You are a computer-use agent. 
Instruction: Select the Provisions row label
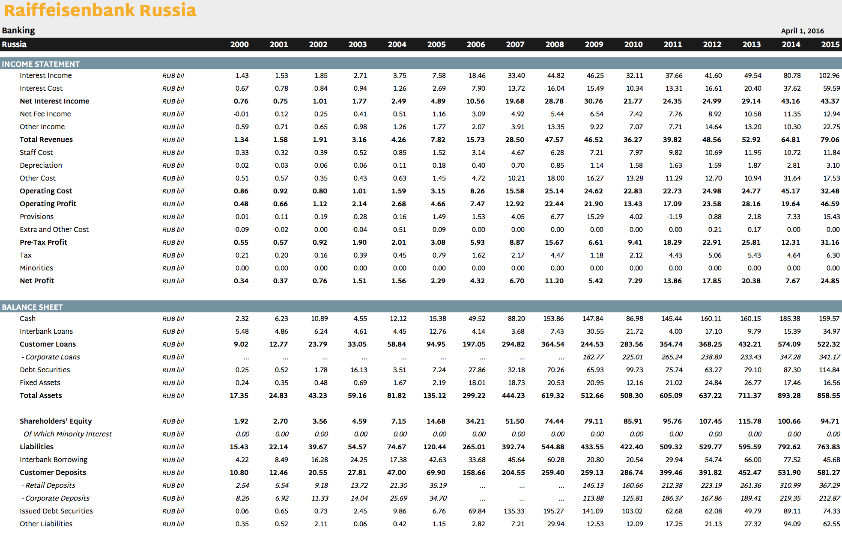[36, 217]
